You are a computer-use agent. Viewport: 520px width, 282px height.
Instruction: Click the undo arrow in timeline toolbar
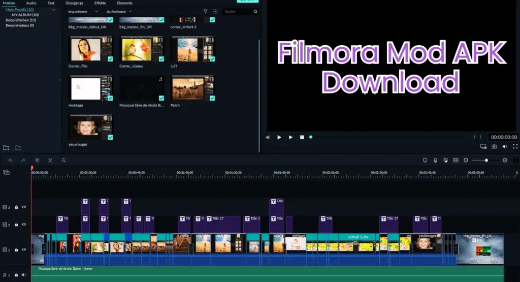(10, 160)
